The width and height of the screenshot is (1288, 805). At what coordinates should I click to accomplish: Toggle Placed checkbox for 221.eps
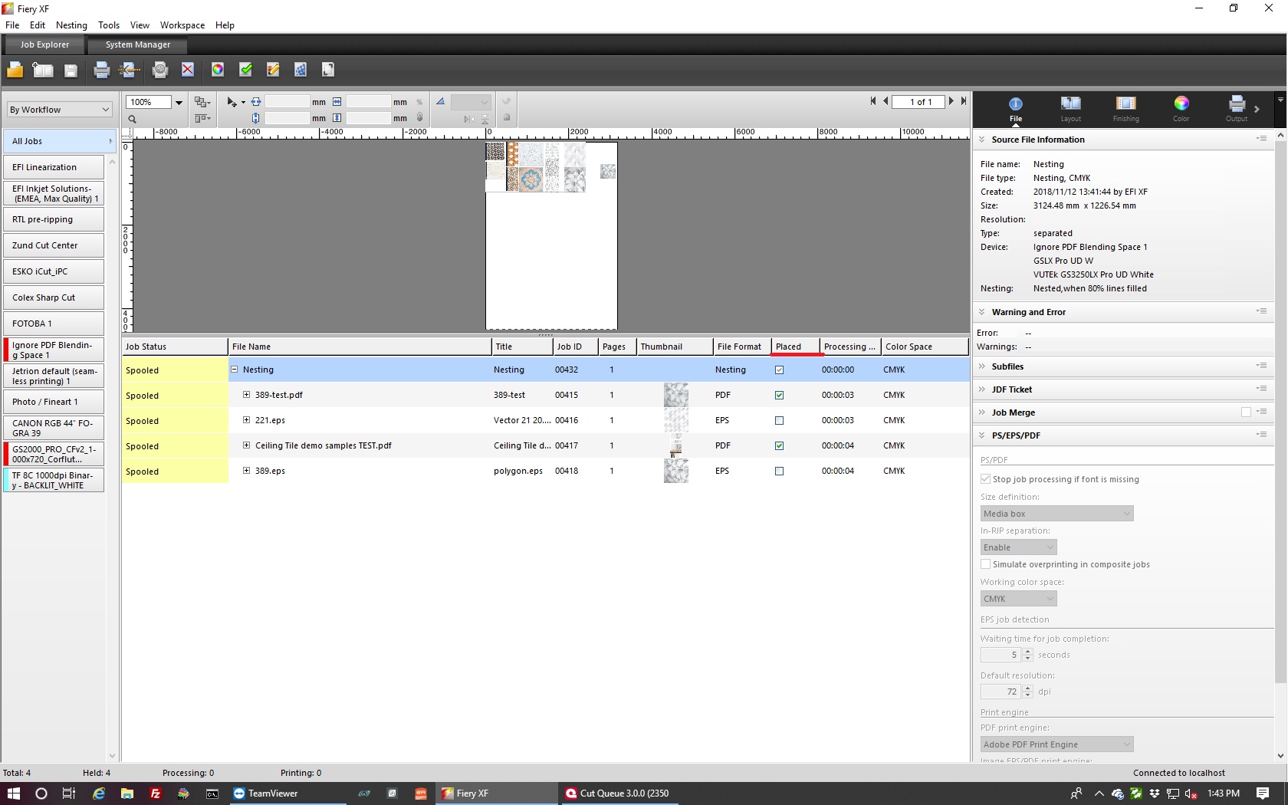(779, 421)
